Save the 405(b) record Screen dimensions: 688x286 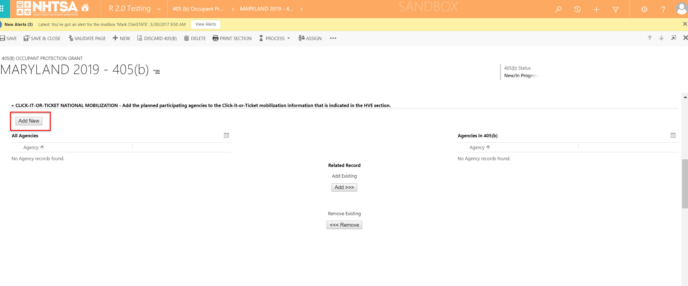tap(8, 38)
